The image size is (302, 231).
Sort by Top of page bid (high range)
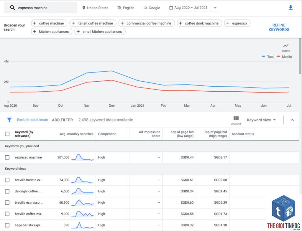[x=215, y=134]
